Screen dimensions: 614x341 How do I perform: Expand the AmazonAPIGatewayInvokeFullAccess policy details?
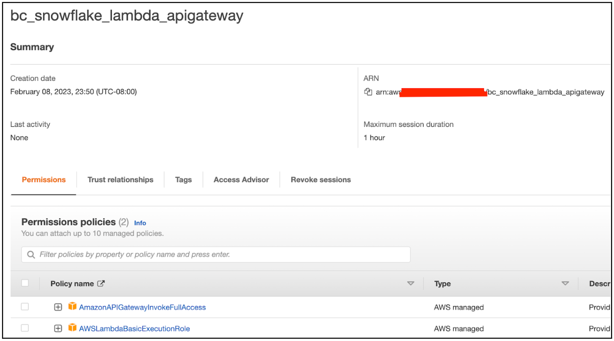[x=58, y=307]
